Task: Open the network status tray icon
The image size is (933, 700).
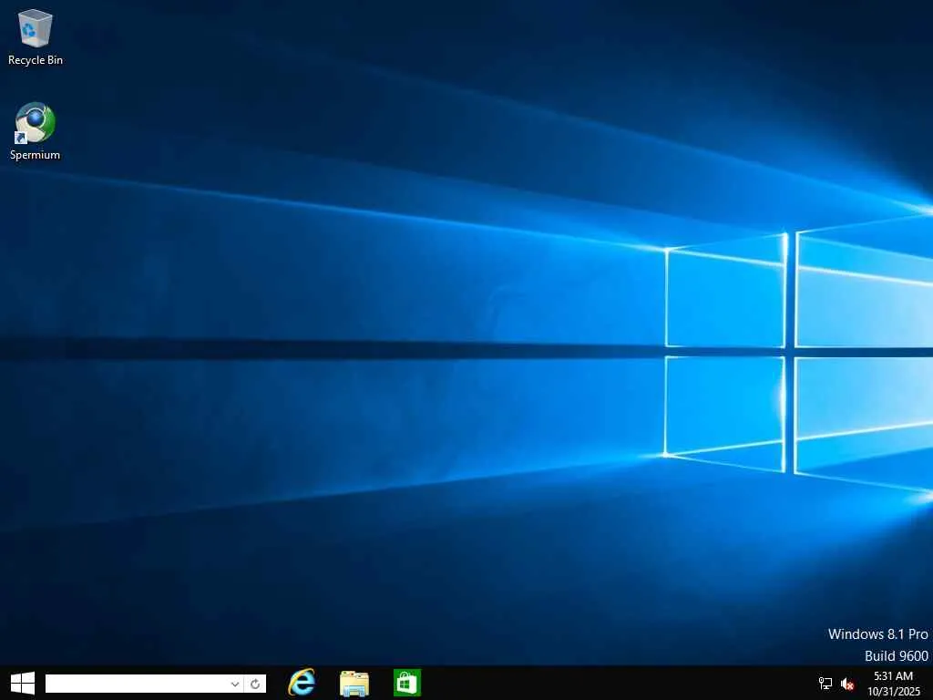Action: click(825, 684)
